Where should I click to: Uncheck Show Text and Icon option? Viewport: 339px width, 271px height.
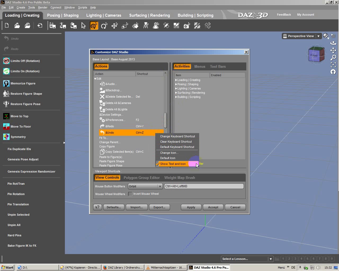pos(173,164)
